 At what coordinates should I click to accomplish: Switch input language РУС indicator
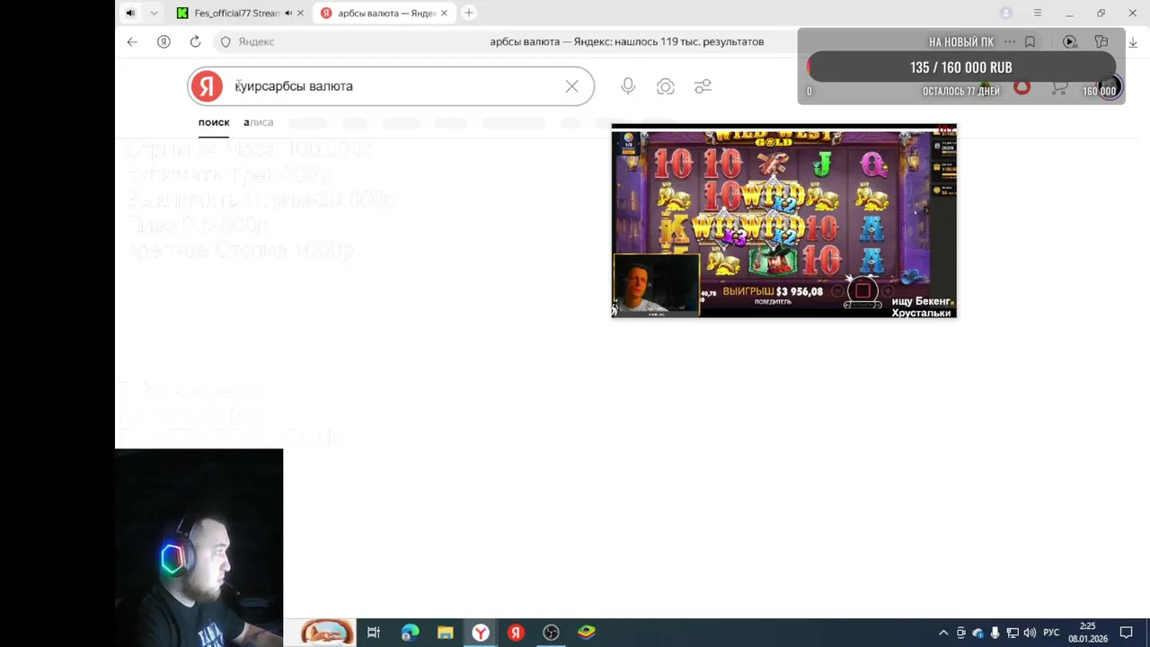[1051, 633]
